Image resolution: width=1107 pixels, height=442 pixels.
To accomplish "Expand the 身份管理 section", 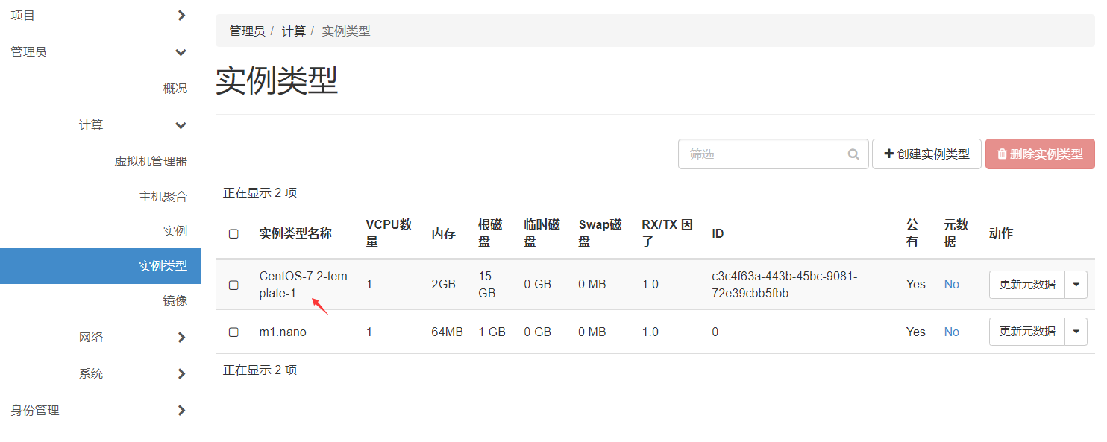I will [181, 410].
